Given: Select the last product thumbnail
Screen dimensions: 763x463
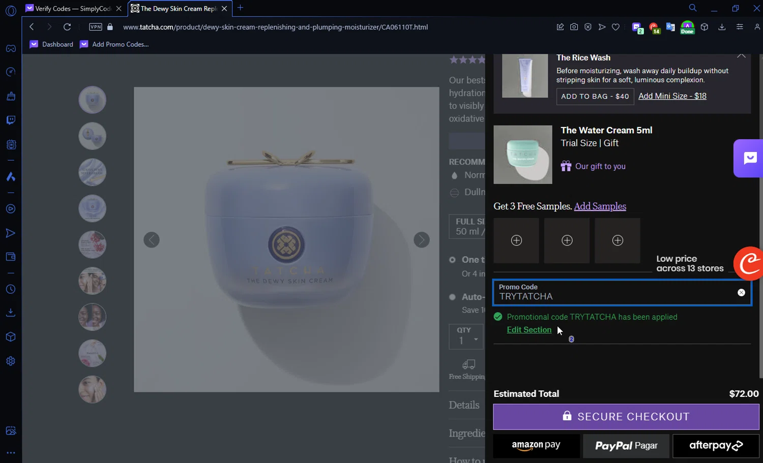Looking at the screenshot, I should click(x=93, y=389).
